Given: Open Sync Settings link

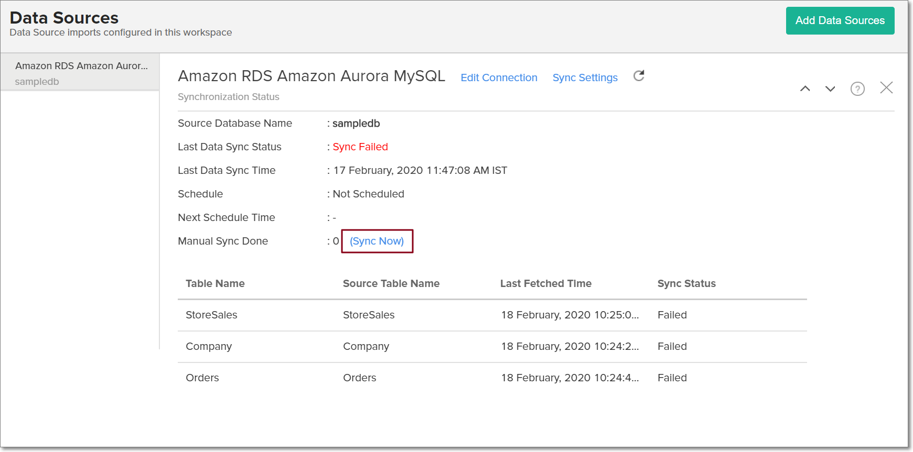Looking at the screenshot, I should pyautogui.click(x=585, y=78).
